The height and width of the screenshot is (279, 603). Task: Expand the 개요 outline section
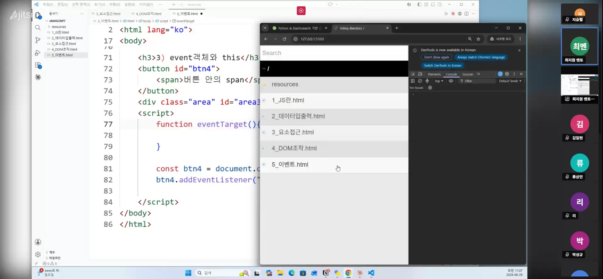click(52, 252)
